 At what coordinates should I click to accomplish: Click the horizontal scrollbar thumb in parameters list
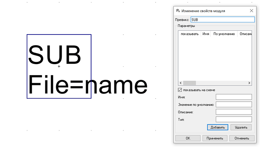coord(189,83)
